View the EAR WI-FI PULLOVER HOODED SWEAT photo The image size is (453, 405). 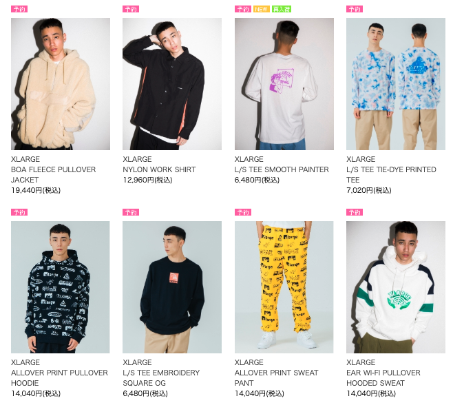click(x=396, y=287)
